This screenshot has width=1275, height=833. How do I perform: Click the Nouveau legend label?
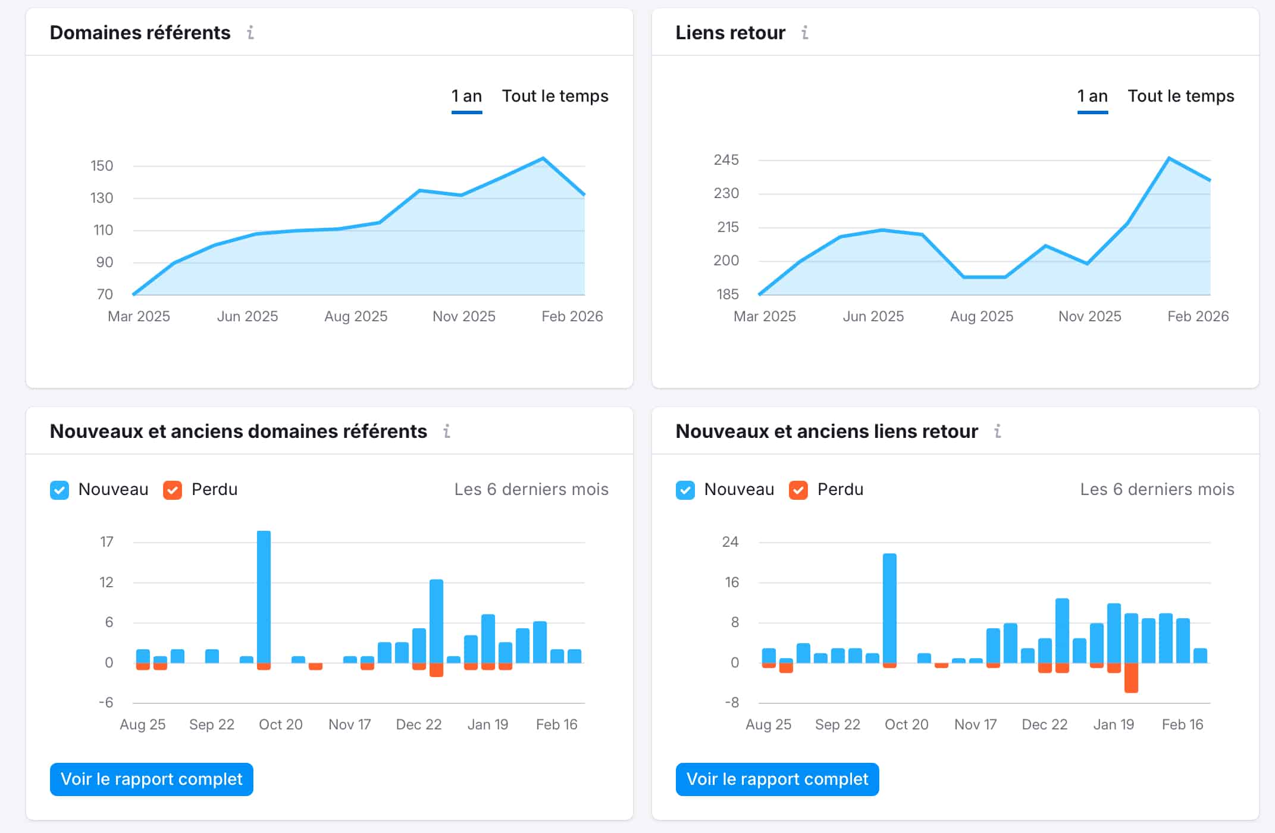[113, 490]
